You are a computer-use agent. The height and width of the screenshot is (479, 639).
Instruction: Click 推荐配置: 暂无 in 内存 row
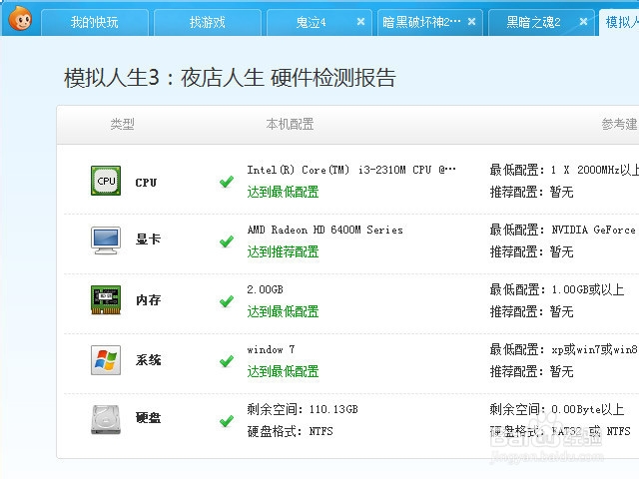click(x=531, y=311)
